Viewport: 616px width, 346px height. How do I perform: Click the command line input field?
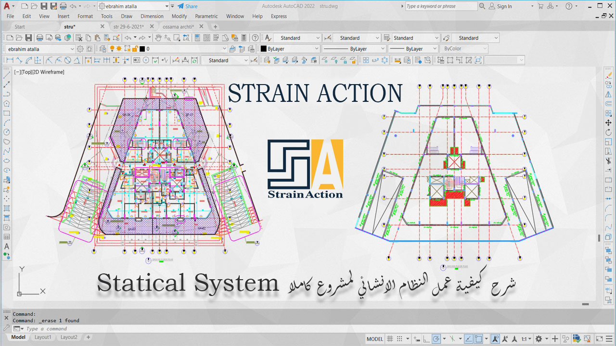pos(144,329)
